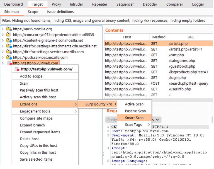Click the lock icon for firefox.settings.services.mozilla.com
This screenshot has width=214, height=169.
coord(9,52)
